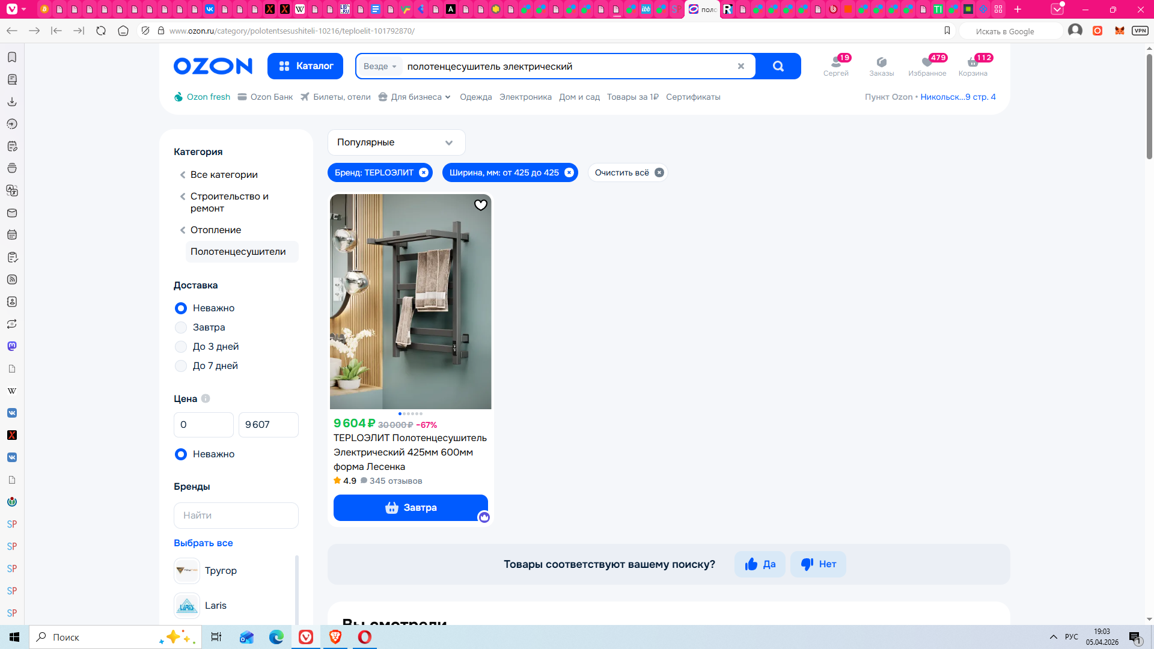Select Завтра delivery radio option
The width and height of the screenshot is (1154, 649).
[x=181, y=328]
